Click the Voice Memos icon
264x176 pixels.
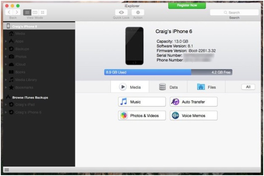point(175,115)
